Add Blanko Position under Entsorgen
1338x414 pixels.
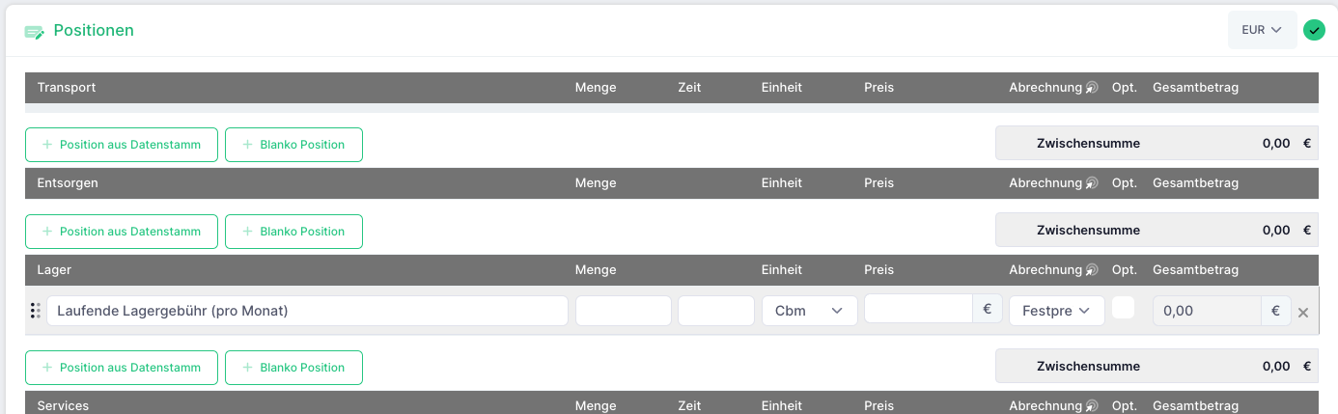click(x=293, y=232)
